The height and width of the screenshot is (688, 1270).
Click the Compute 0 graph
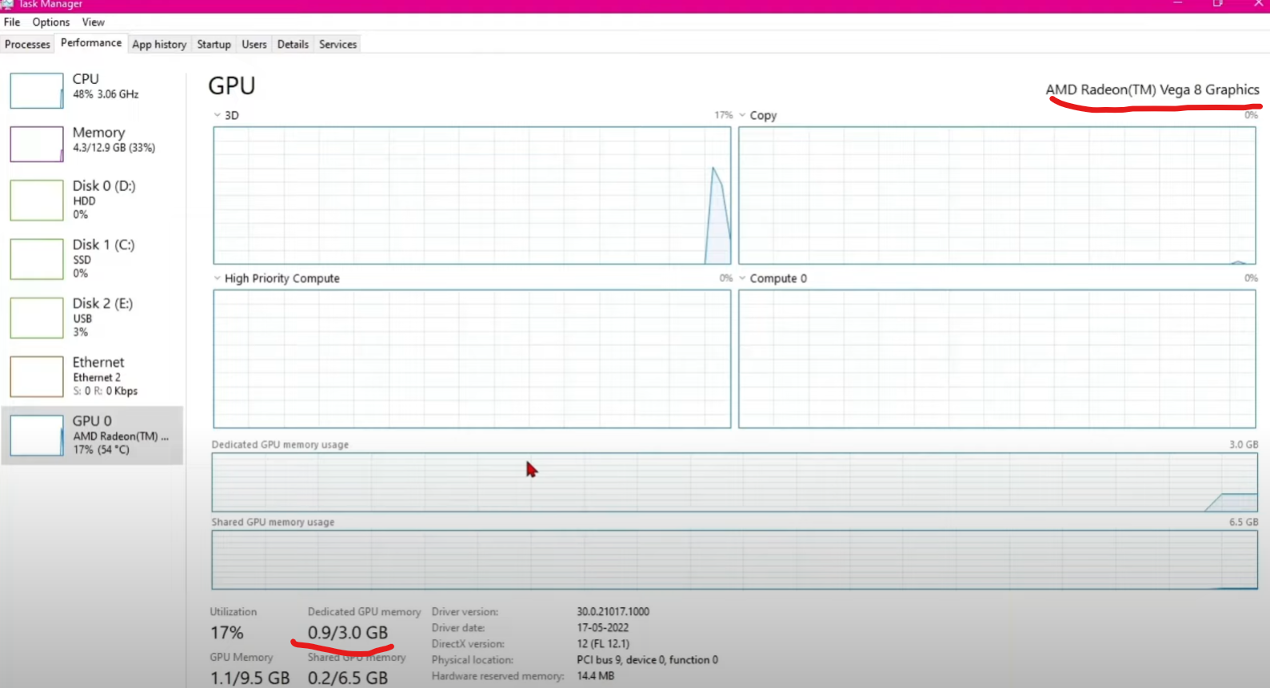997,359
